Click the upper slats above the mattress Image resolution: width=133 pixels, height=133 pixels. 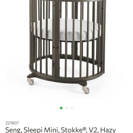tap(66, 10)
